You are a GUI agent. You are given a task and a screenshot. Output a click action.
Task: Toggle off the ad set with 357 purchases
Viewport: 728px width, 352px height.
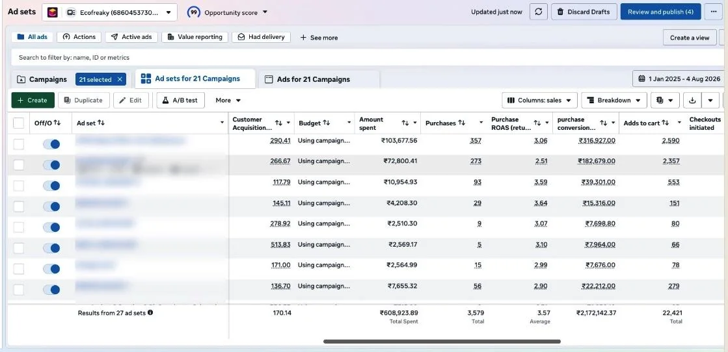coord(51,144)
